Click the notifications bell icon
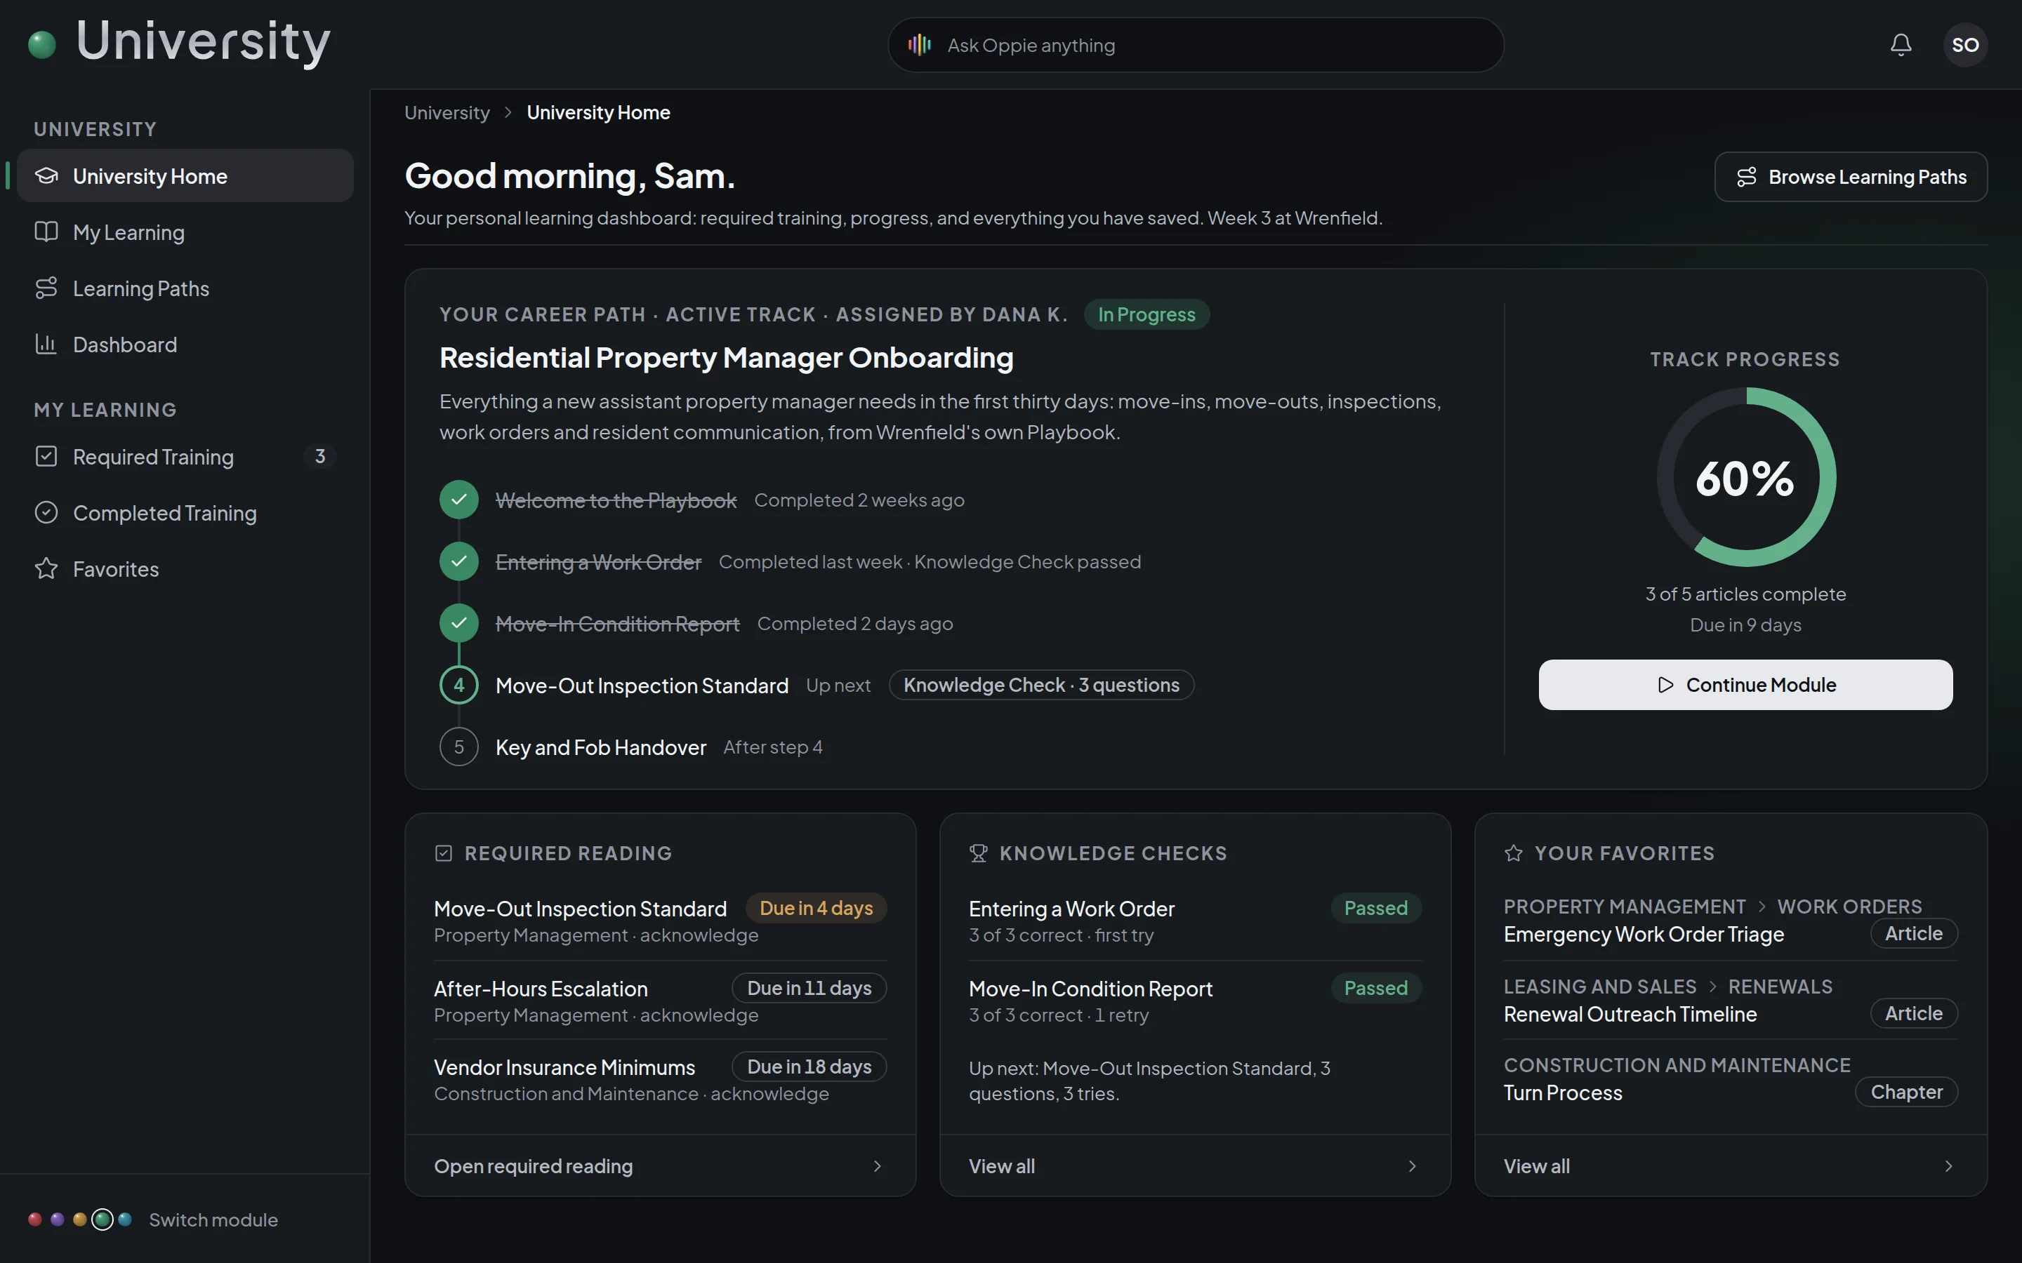This screenshot has width=2022, height=1263. tap(1901, 45)
